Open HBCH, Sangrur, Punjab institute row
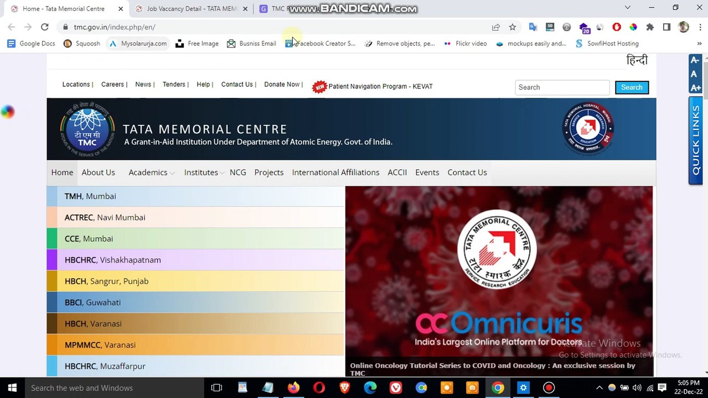The image size is (708, 398). pos(195,281)
